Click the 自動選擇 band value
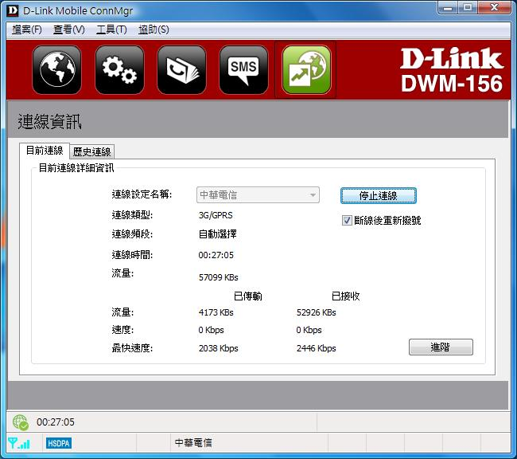Viewport: 517px width, 459px height. click(218, 234)
